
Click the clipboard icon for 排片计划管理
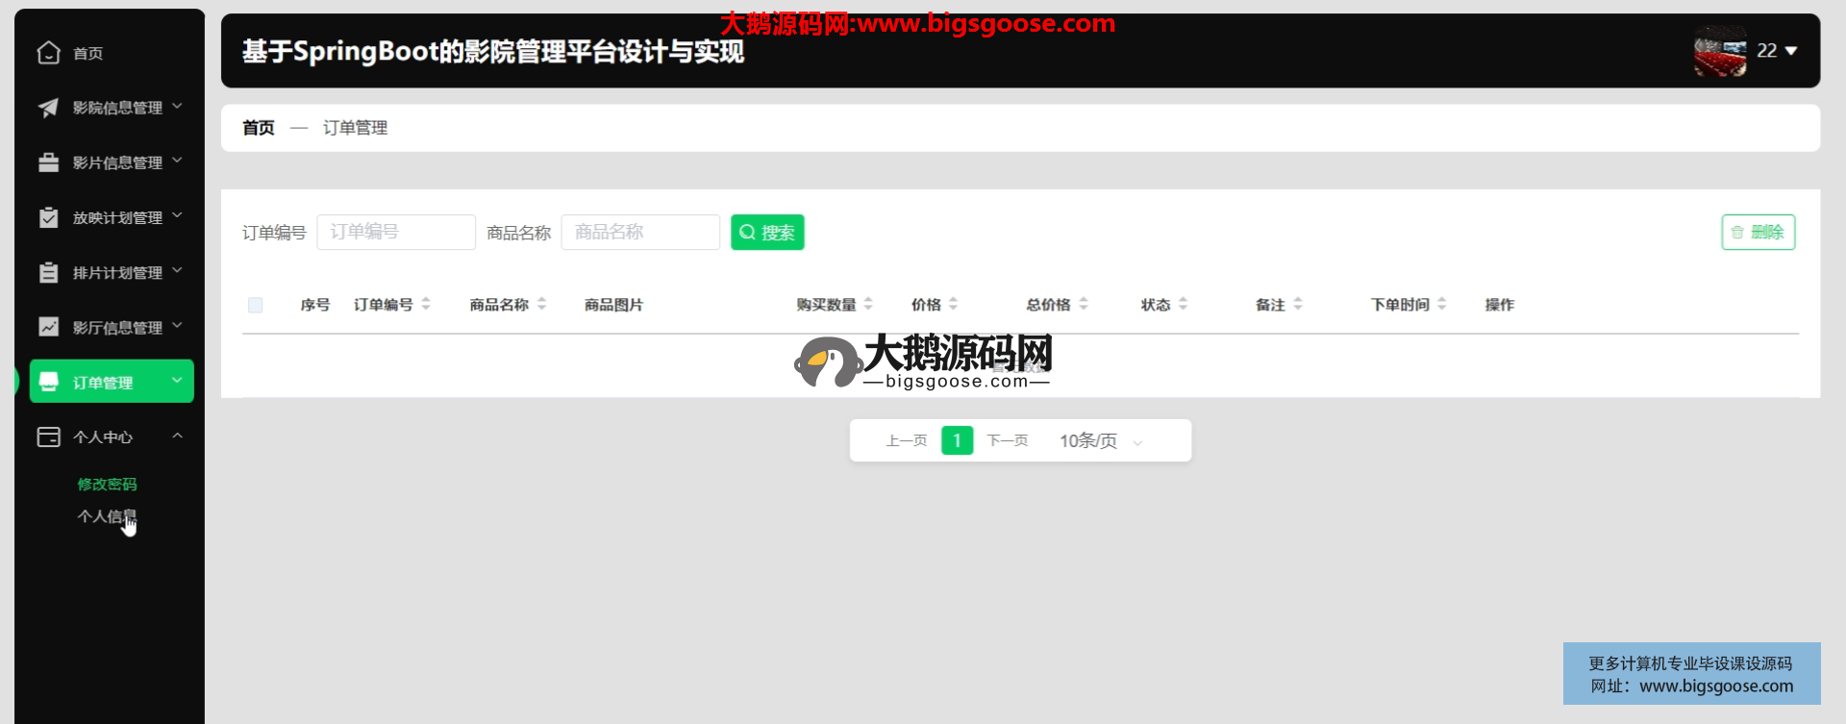coord(48,273)
